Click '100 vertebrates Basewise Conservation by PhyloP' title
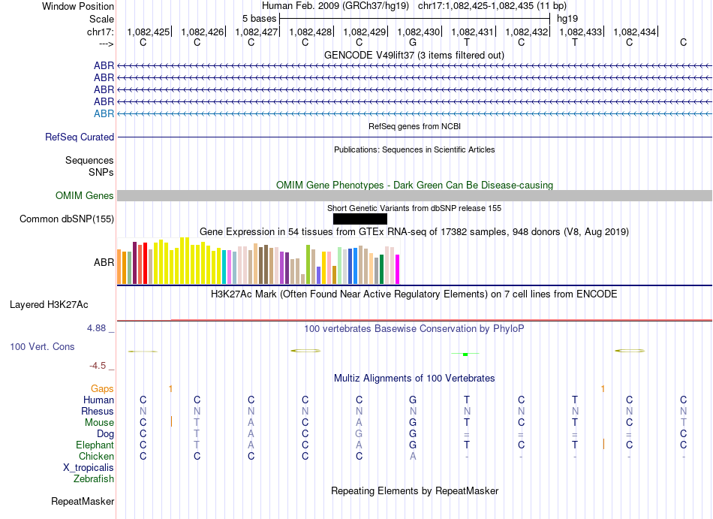This screenshot has height=519, width=713. (414, 328)
